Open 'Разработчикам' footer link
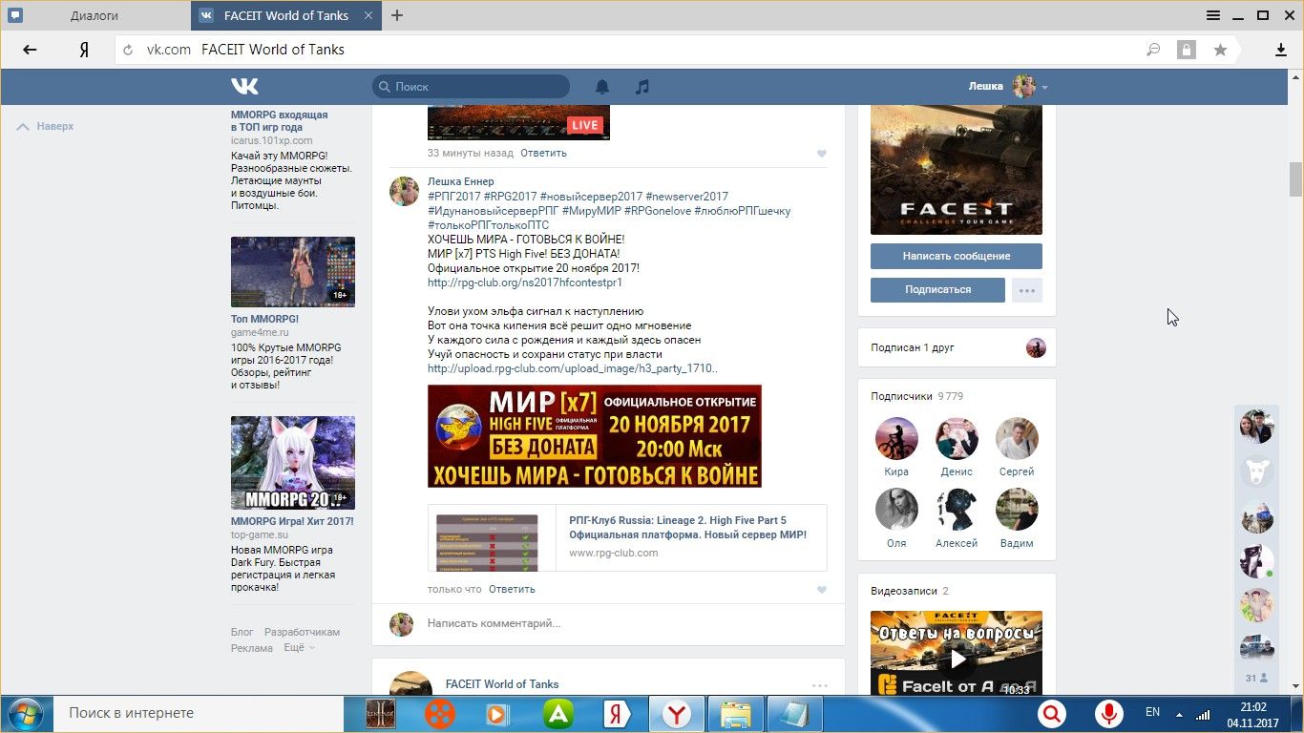The height and width of the screenshot is (733, 1304). click(302, 632)
